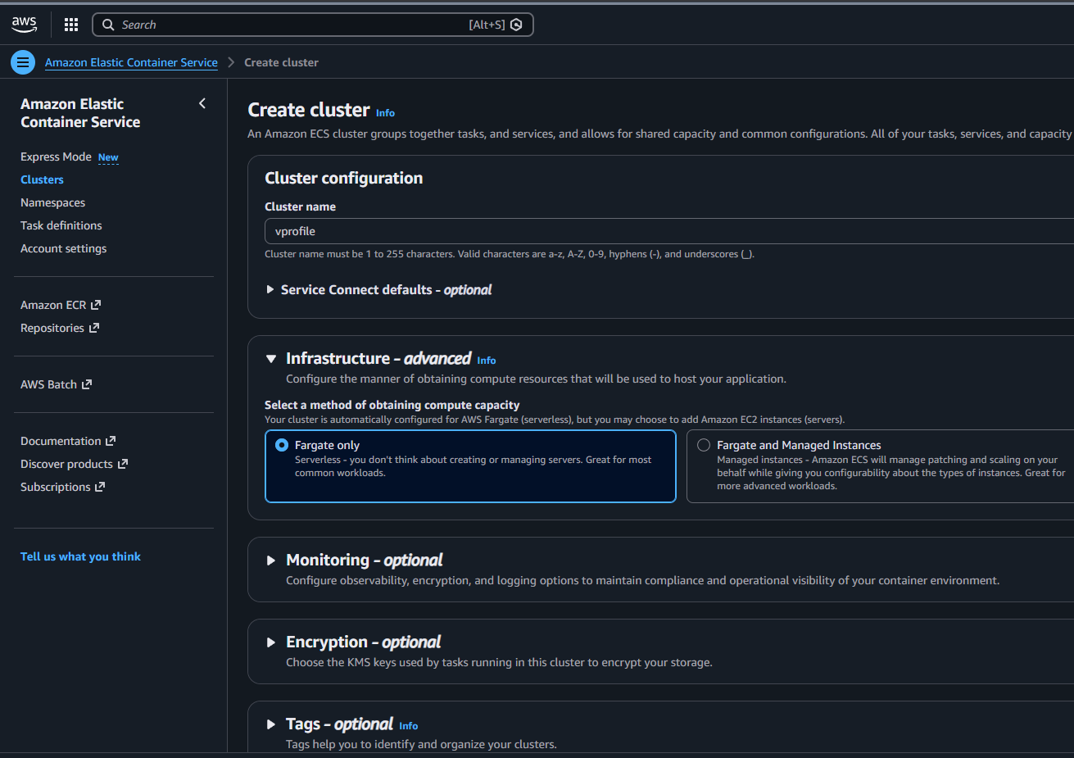1074x758 pixels.
Task: Click Info link next to Tags heading
Action: (409, 726)
